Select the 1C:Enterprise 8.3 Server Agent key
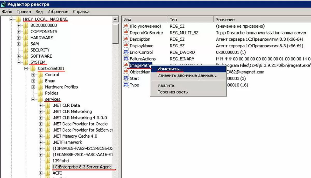This screenshot has width=311, height=178. pos(82,167)
